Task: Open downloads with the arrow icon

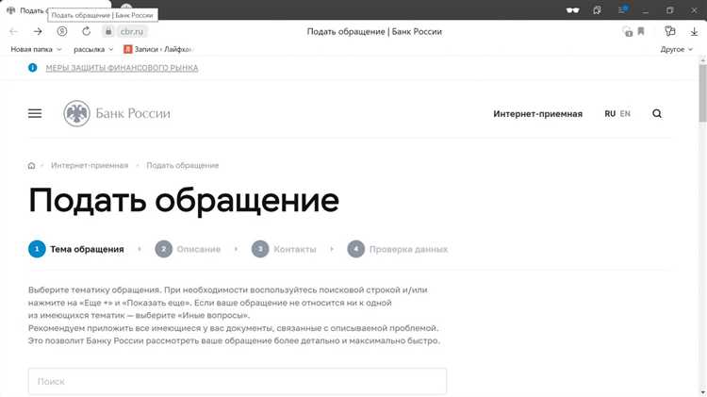Action: click(x=694, y=31)
